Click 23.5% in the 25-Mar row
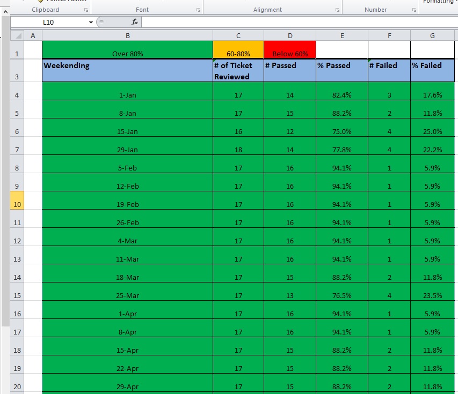This screenshot has height=394, width=458. [x=432, y=292]
